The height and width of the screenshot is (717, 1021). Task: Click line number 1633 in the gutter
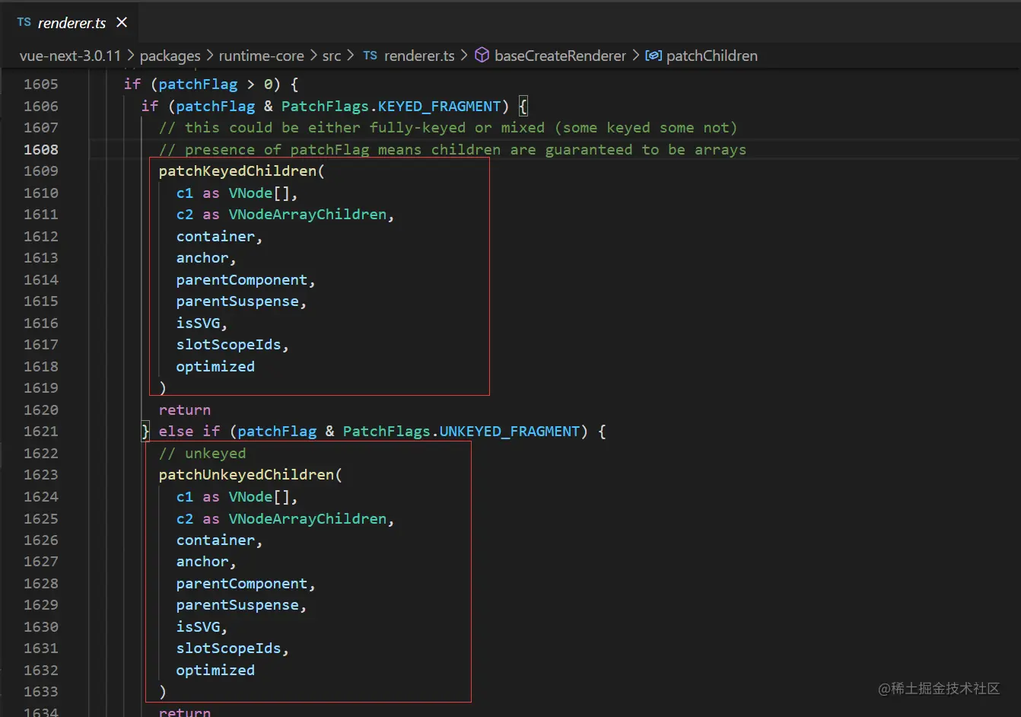tap(41, 692)
